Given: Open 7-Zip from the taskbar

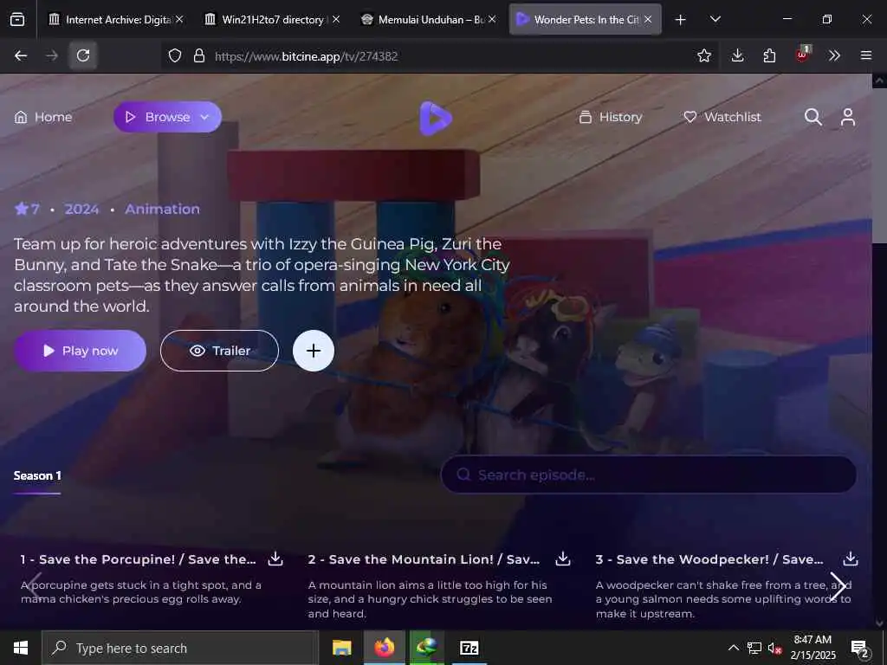Looking at the screenshot, I should (469, 648).
